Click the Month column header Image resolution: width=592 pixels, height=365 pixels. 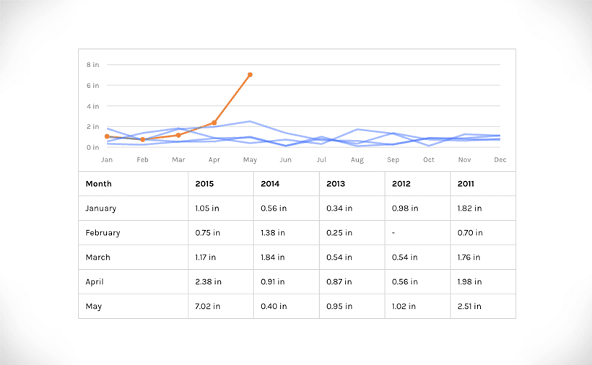pos(99,184)
